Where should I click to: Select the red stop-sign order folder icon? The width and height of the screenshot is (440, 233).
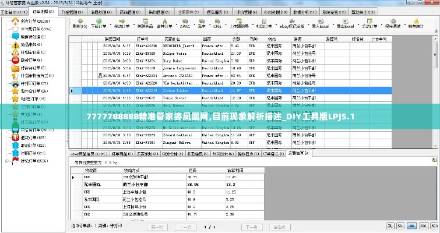(15, 59)
